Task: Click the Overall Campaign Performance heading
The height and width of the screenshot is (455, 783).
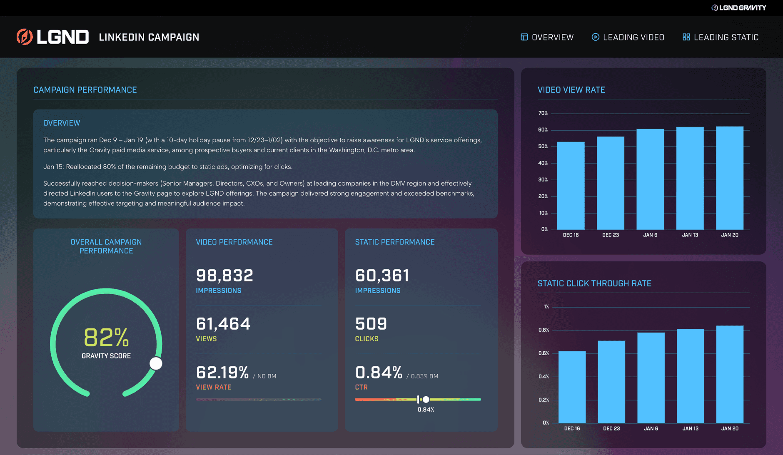Action: pyautogui.click(x=106, y=246)
